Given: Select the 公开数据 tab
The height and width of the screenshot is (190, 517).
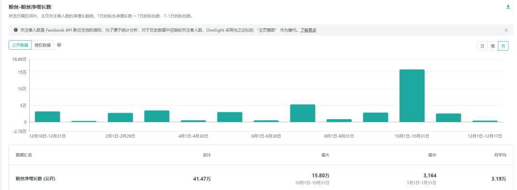Looking at the screenshot, I should (20, 45).
